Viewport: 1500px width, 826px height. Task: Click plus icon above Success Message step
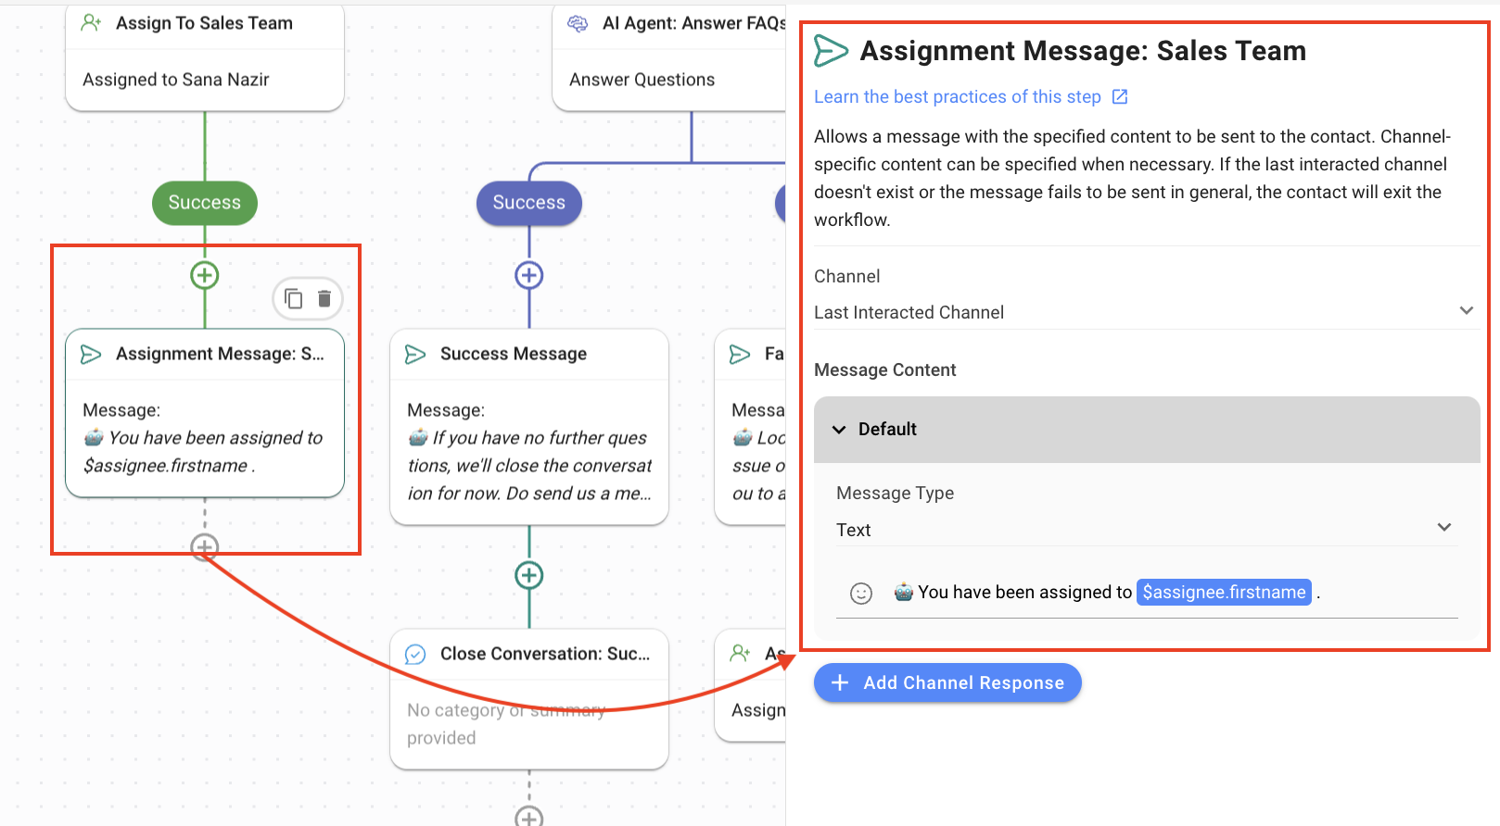[529, 275]
